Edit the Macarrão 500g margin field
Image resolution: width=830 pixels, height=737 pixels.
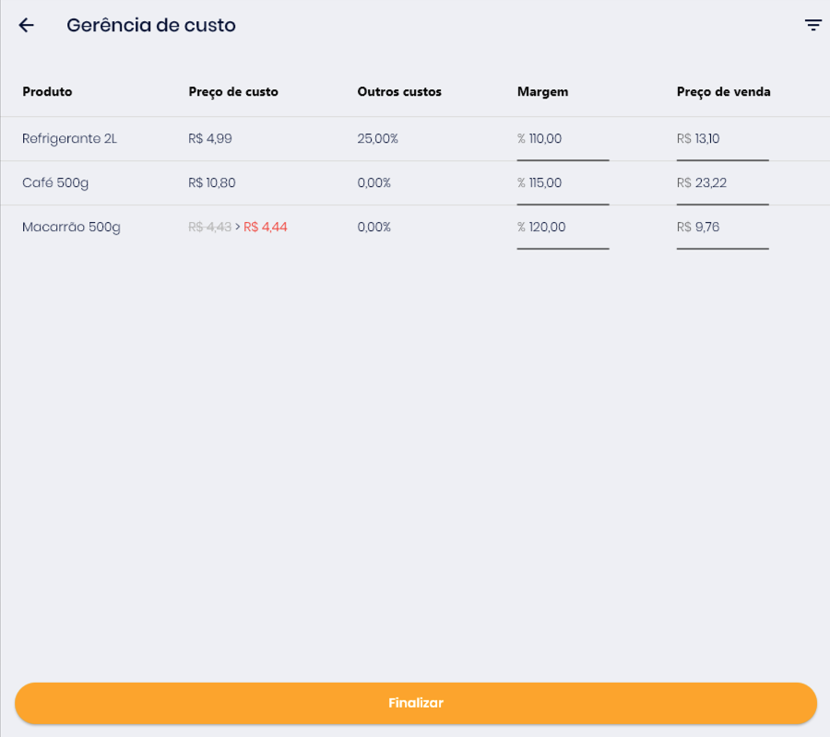coord(563,228)
